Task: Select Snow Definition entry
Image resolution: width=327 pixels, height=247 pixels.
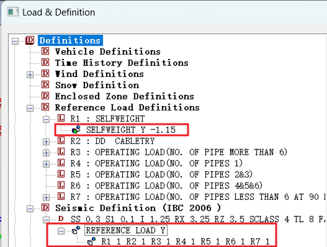Action: coord(97,85)
